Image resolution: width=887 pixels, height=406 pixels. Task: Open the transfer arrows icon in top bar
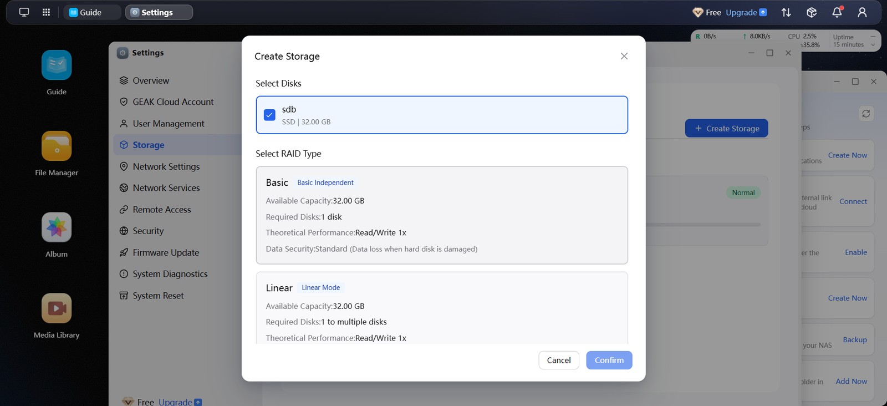[786, 12]
